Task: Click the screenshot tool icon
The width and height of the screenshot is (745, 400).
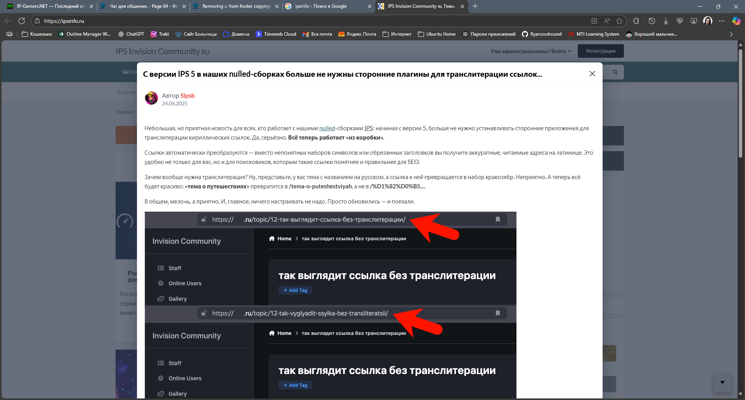Action: coord(694,21)
